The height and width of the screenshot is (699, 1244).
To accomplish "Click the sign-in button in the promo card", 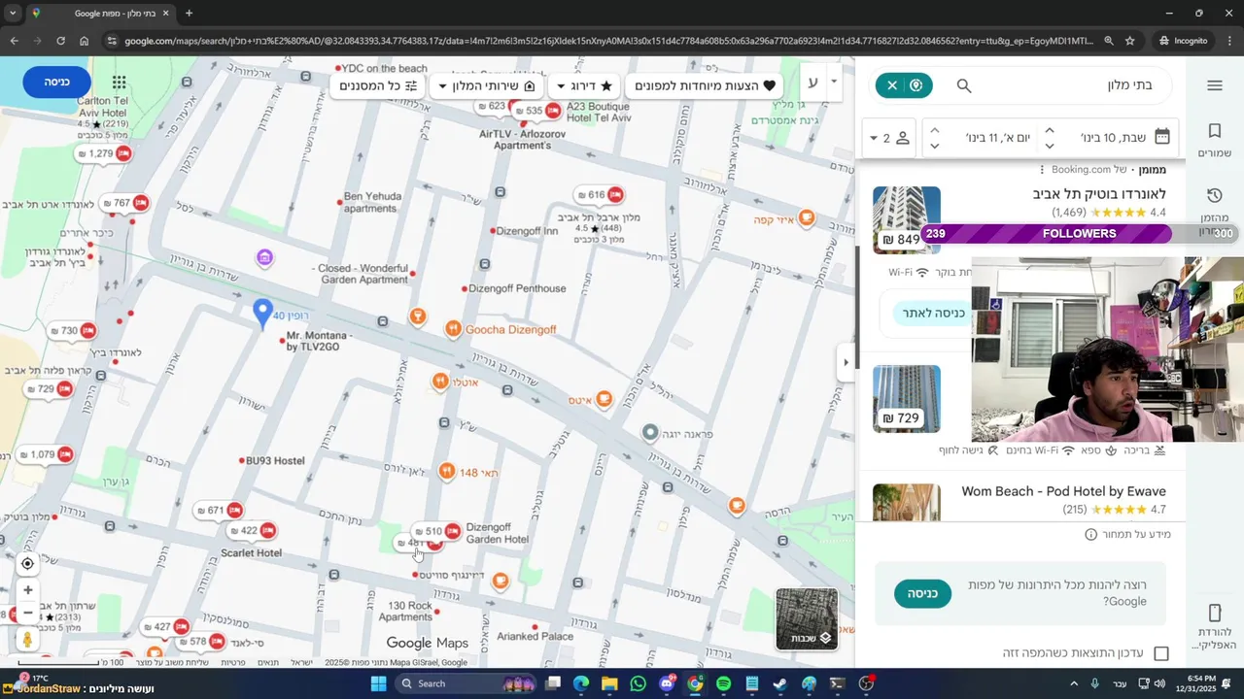I will 922,593.
